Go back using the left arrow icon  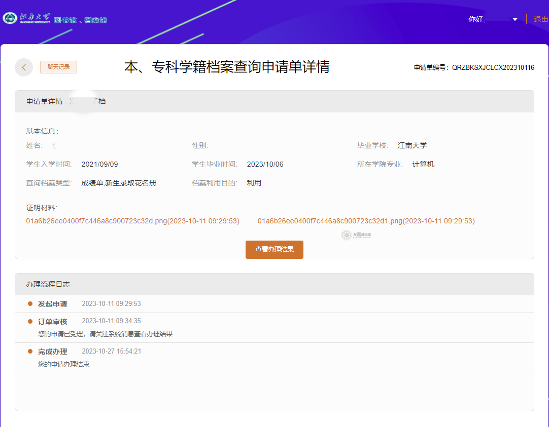click(x=24, y=67)
